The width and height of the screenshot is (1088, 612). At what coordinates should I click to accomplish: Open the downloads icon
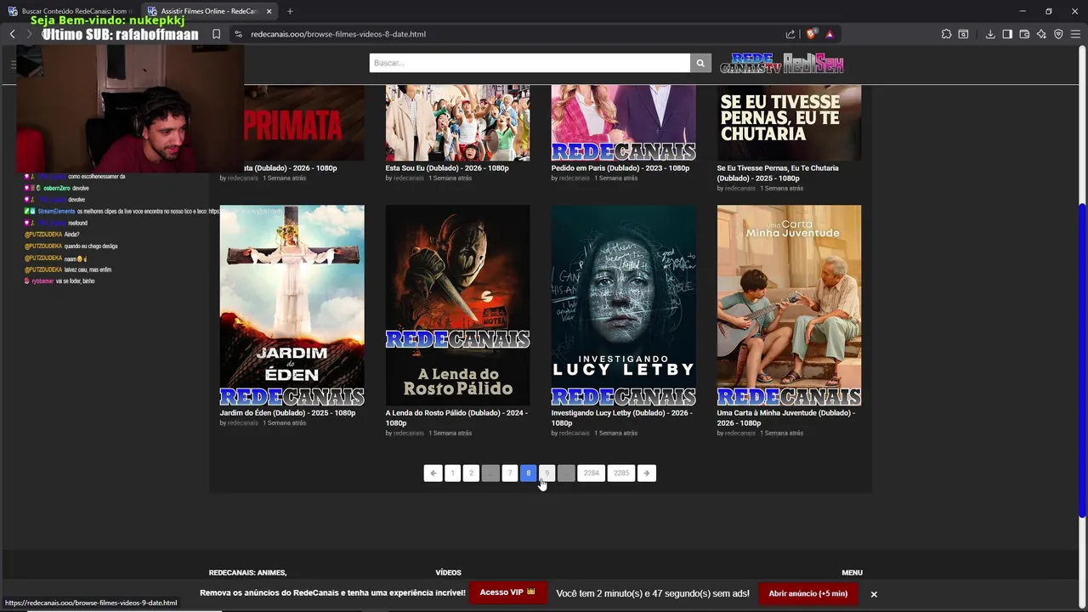click(990, 34)
